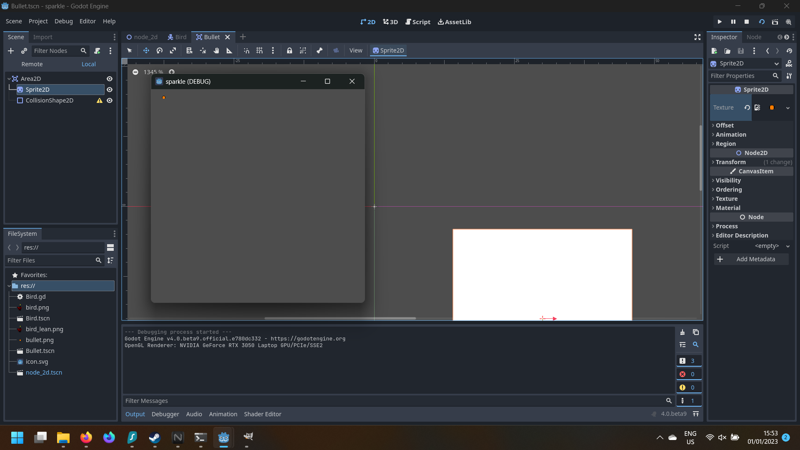
Task: Open the Project menu
Action: (38, 21)
